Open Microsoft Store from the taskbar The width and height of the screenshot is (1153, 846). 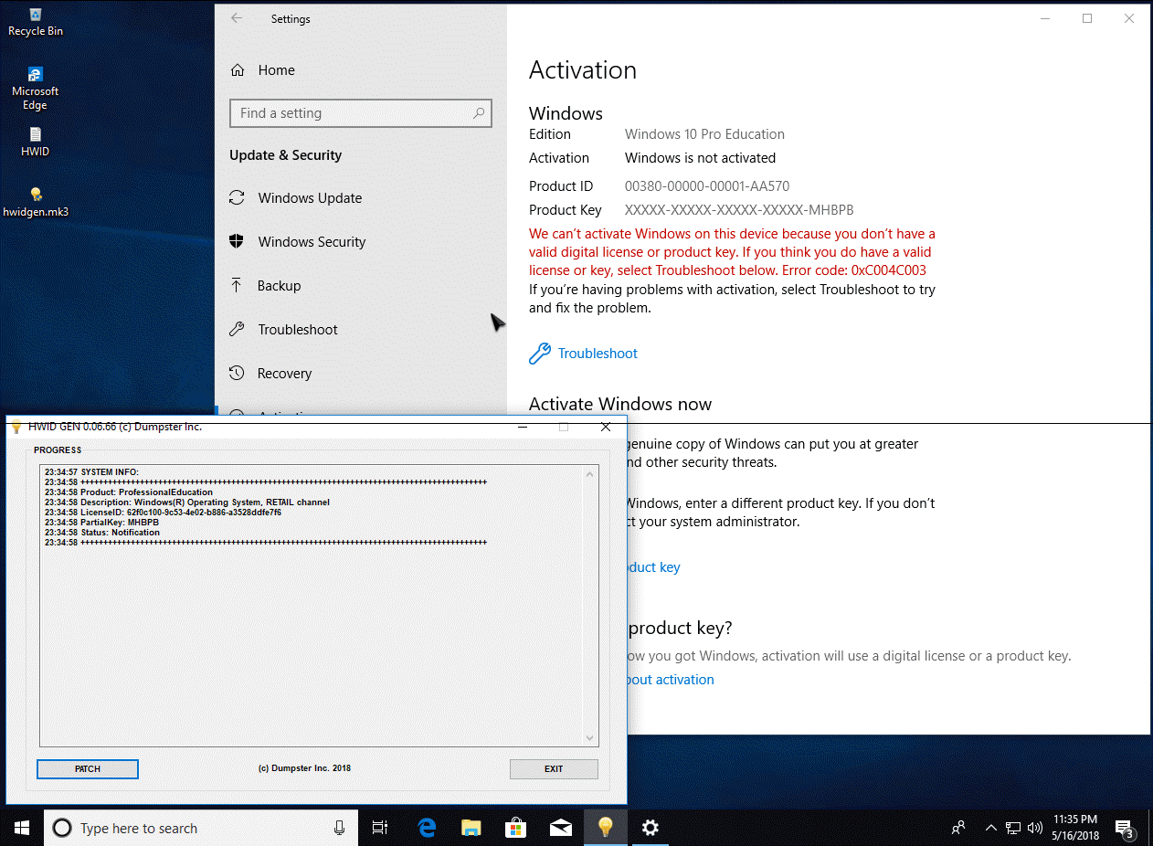tap(515, 827)
